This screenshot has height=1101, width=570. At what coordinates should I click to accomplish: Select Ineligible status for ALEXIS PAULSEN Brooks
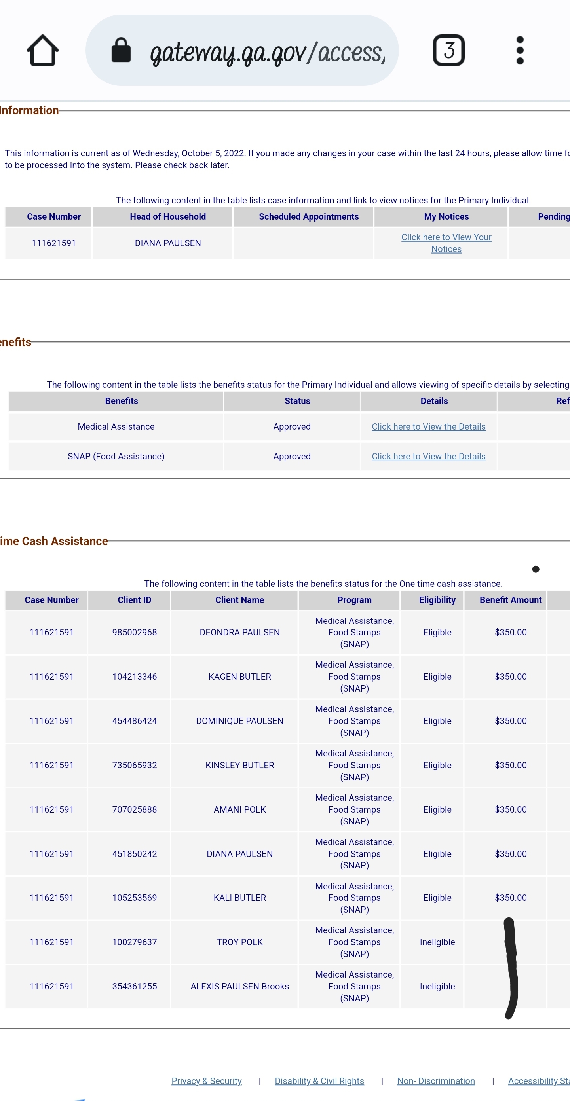click(x=437, y=986)
